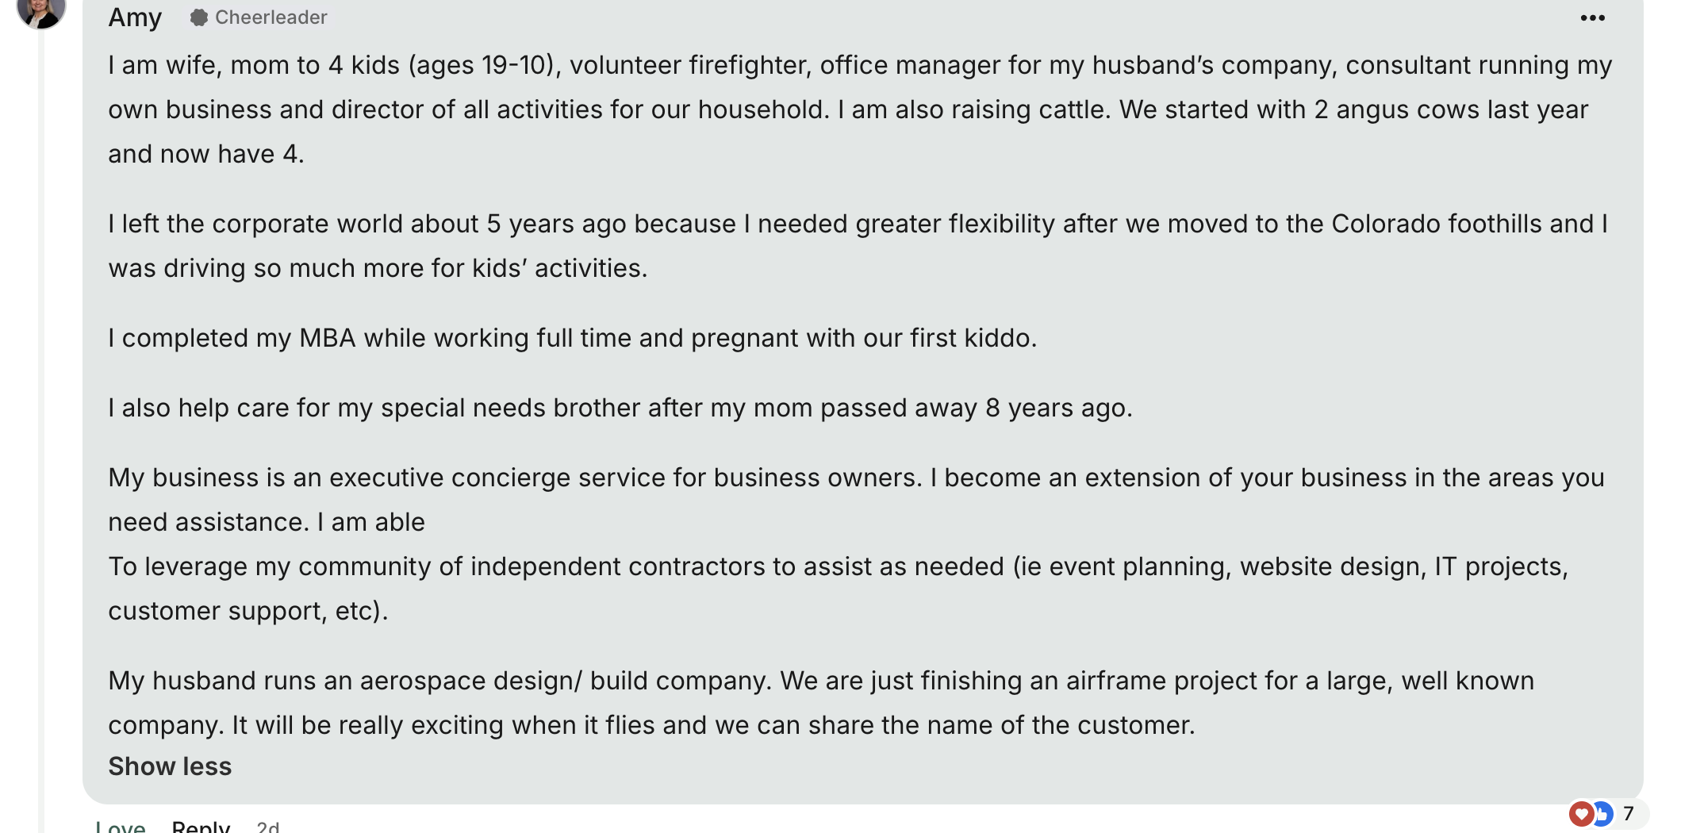The image size is (1704, 833).
Task: Click the red heart reaction icon
Action: click(x=1581, y=814)
